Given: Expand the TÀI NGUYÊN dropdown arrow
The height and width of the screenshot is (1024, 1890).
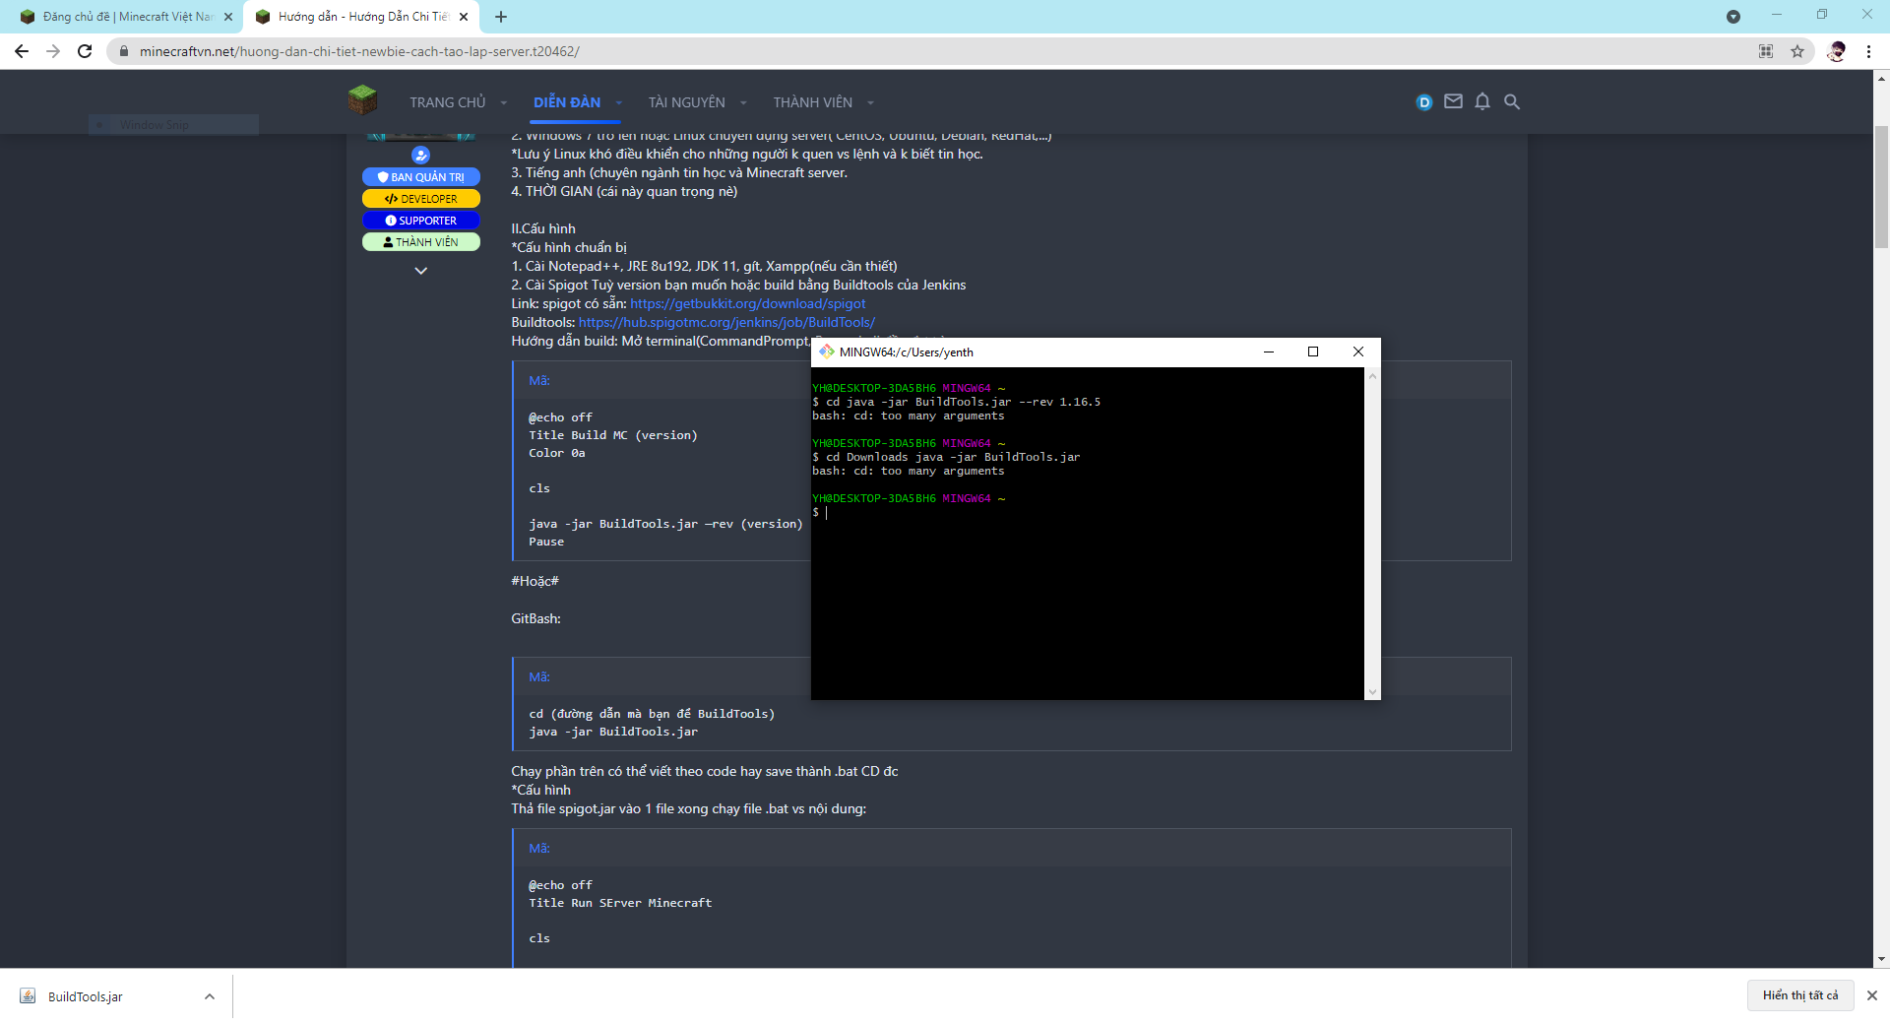Looking at the screenshot, I should pos(743,102).
